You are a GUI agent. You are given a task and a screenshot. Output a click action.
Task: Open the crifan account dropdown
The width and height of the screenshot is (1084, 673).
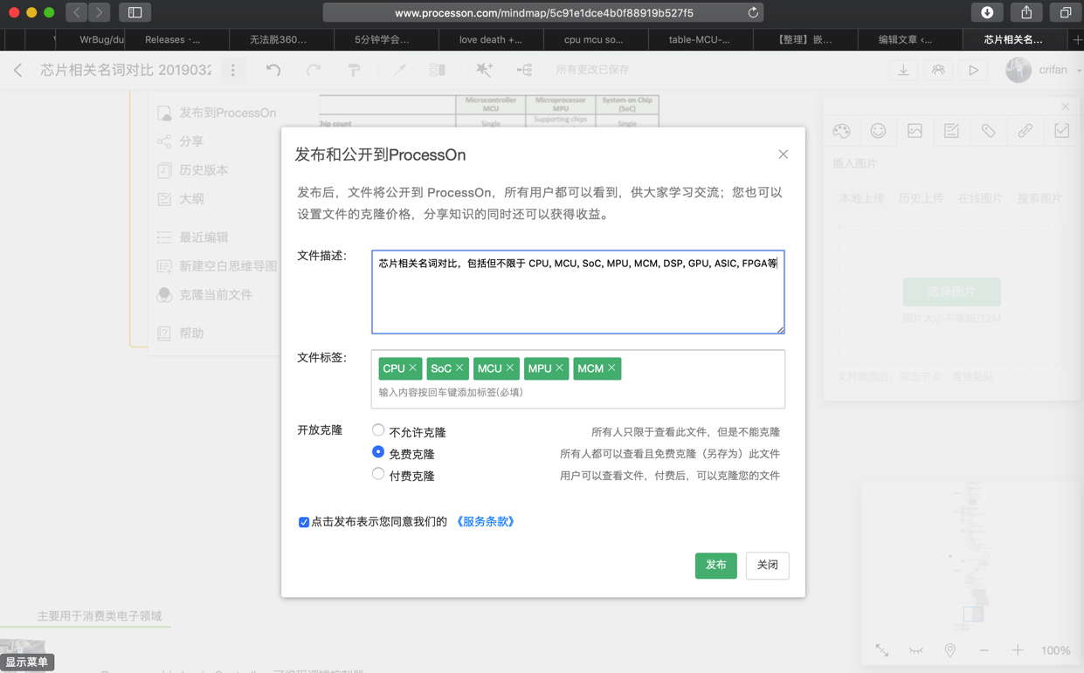pos(1044,70)
